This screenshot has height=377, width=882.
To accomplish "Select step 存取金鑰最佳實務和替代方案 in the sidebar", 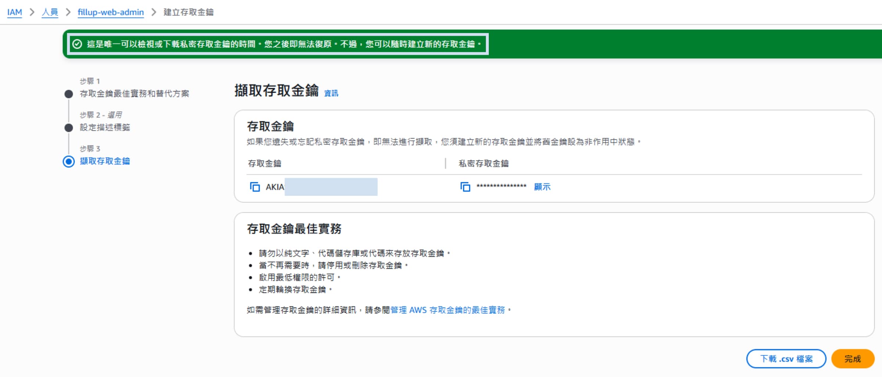I will point(135,94).
